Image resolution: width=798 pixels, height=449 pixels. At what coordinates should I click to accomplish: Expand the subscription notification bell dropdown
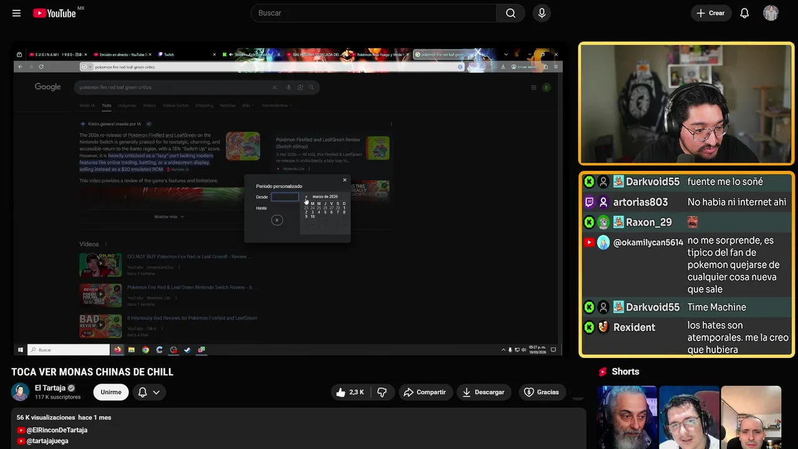(148, 392)
